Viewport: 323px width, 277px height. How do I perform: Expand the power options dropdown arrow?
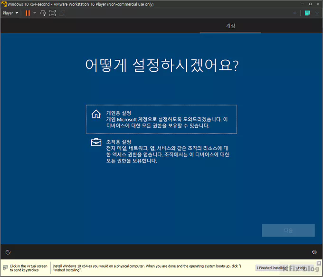[x=35, y=13]
